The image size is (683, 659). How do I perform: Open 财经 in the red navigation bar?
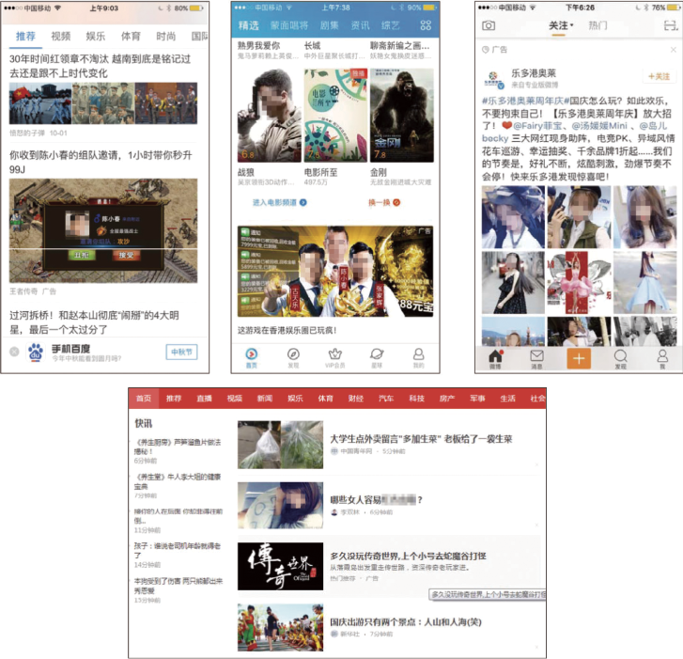tap(355, 398)
